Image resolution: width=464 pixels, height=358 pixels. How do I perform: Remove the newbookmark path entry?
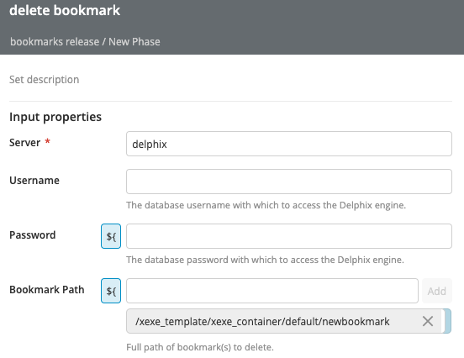[x=428, y=321]
